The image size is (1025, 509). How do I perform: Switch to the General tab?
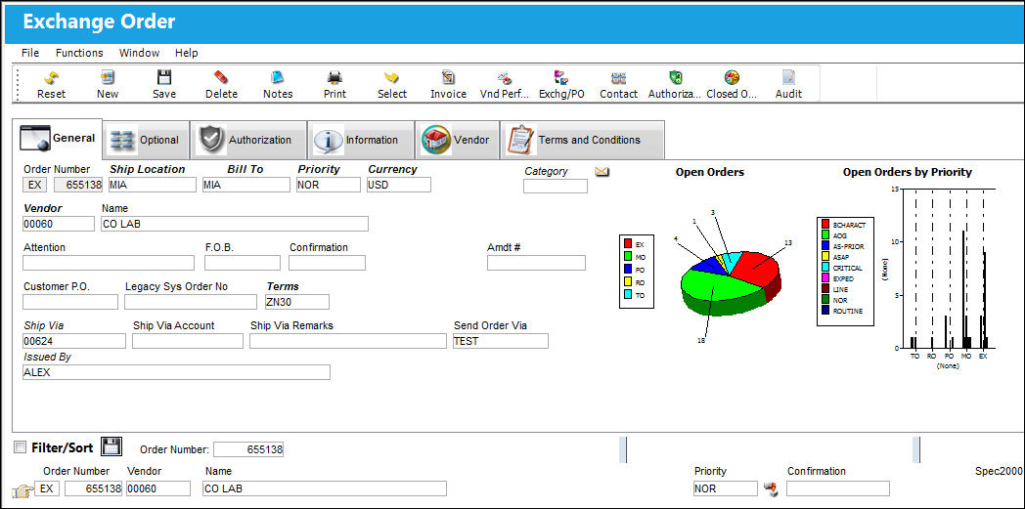coord(58,139)
